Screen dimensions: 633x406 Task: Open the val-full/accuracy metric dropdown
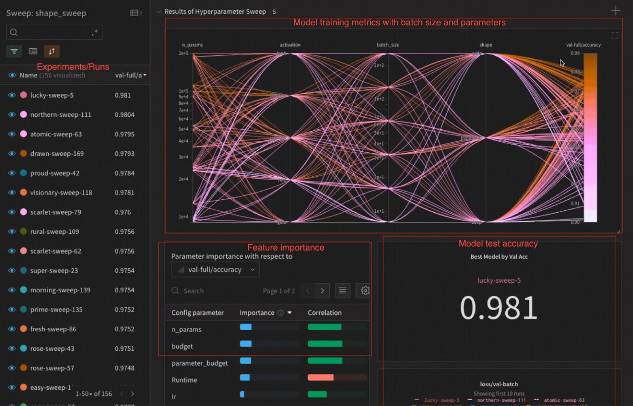tap(215, 269)
